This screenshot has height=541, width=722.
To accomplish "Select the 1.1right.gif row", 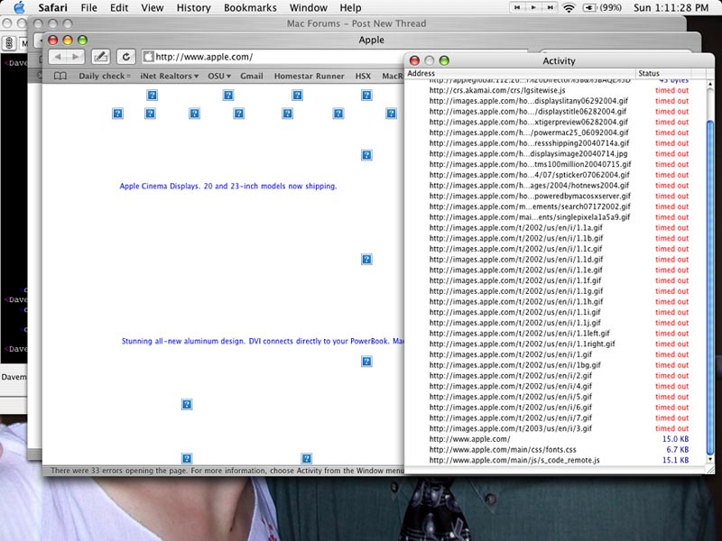I will click(x=555, y=344).
